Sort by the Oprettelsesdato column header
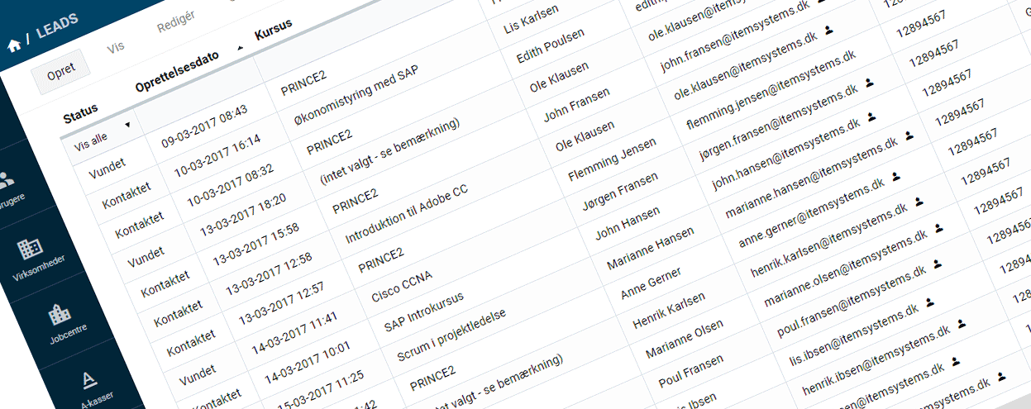1031x409 pixels. click(176, 70)
